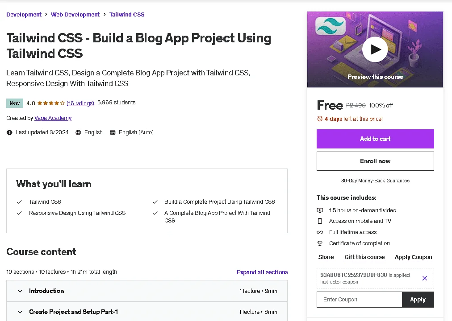The image size is (452, 321).
Task: Click the New badge
Action: [x=15, y=103]
